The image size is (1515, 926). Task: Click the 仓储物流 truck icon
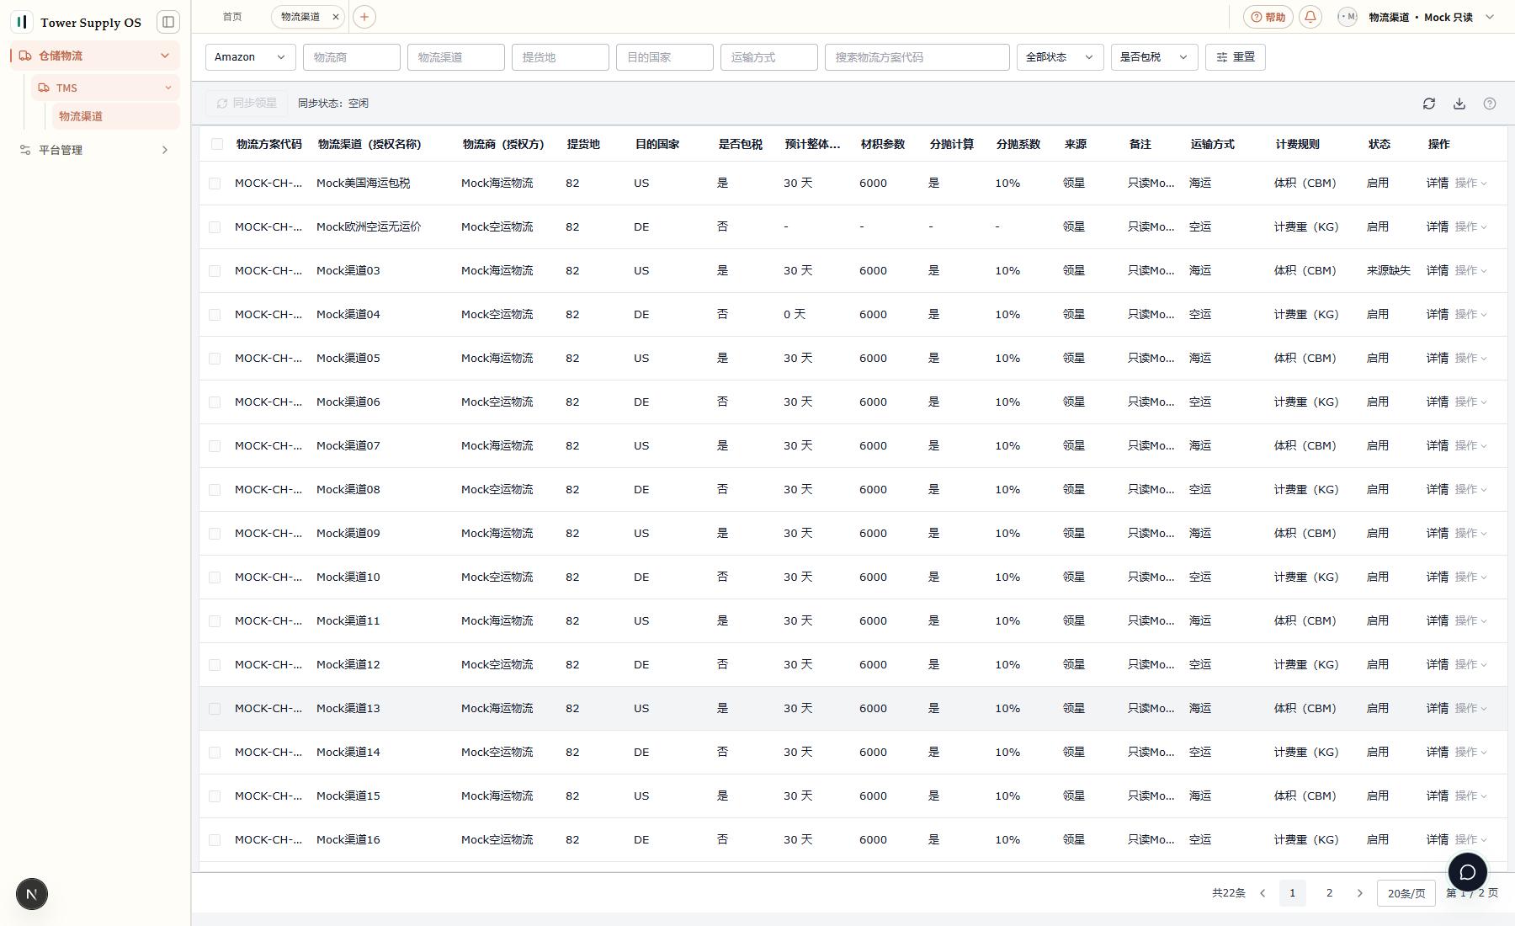[25, 56]
